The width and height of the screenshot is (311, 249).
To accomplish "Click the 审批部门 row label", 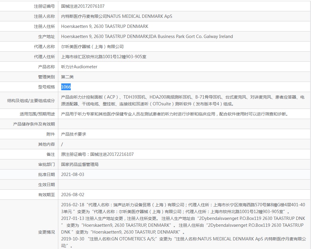I will click(x=46, y=164).
